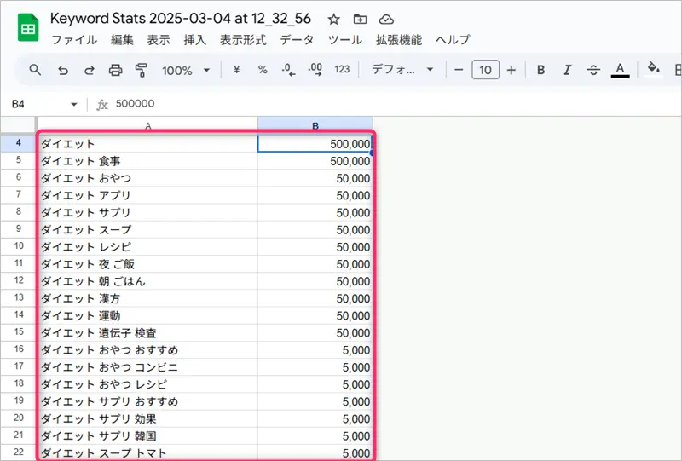Click the redo arrow icon
Viewport: 682px width, 461px height.
pyautogui.click(x=89, y=70)
